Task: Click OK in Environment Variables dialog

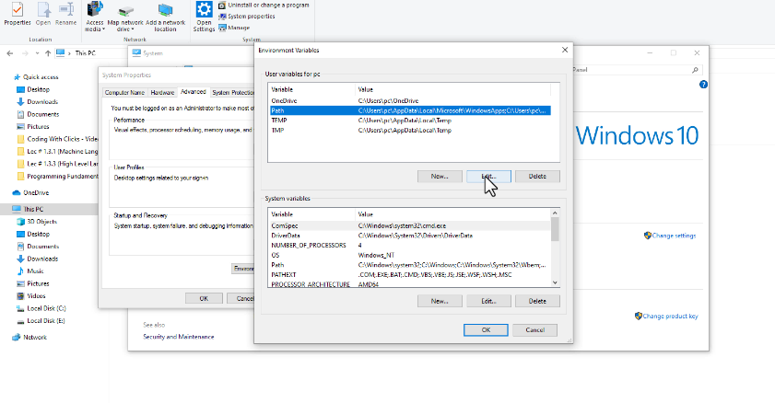Action: (x=486, y=330)
